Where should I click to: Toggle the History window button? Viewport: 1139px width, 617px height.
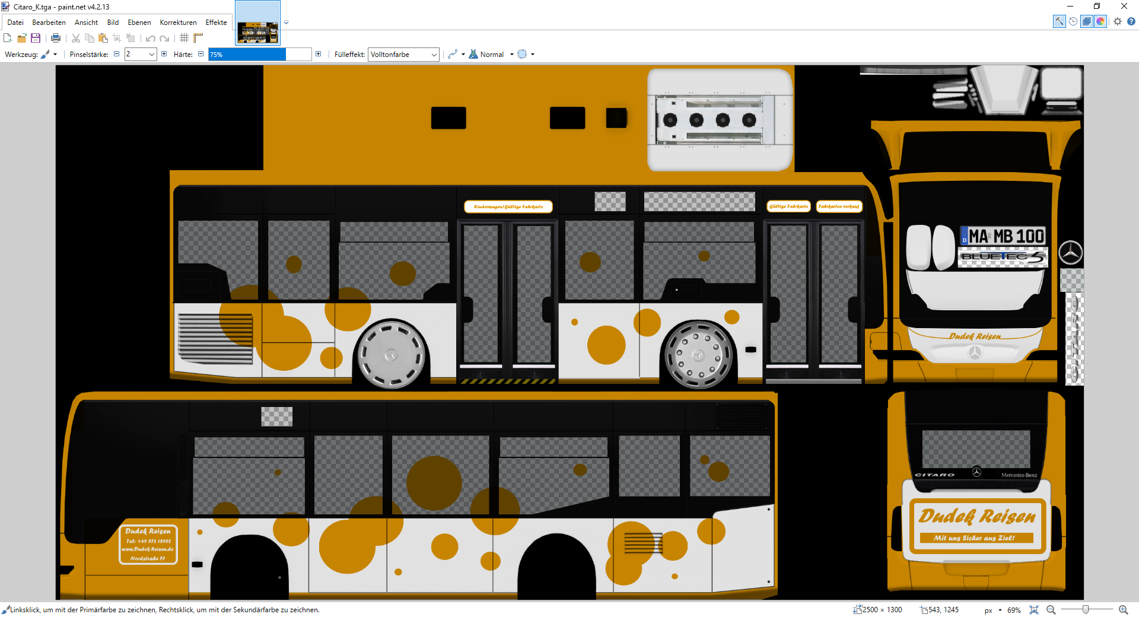(x=1073, y=21)
